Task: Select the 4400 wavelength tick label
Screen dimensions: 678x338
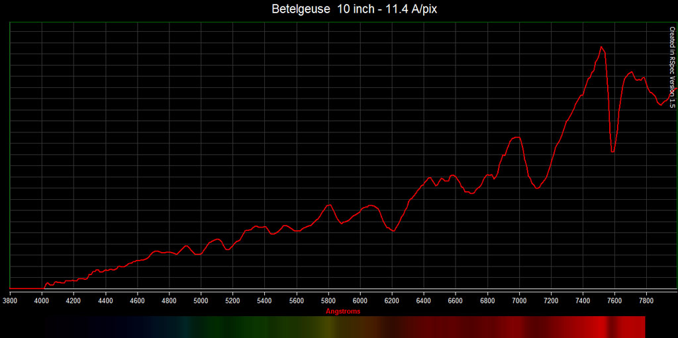Action: [105, 300]
